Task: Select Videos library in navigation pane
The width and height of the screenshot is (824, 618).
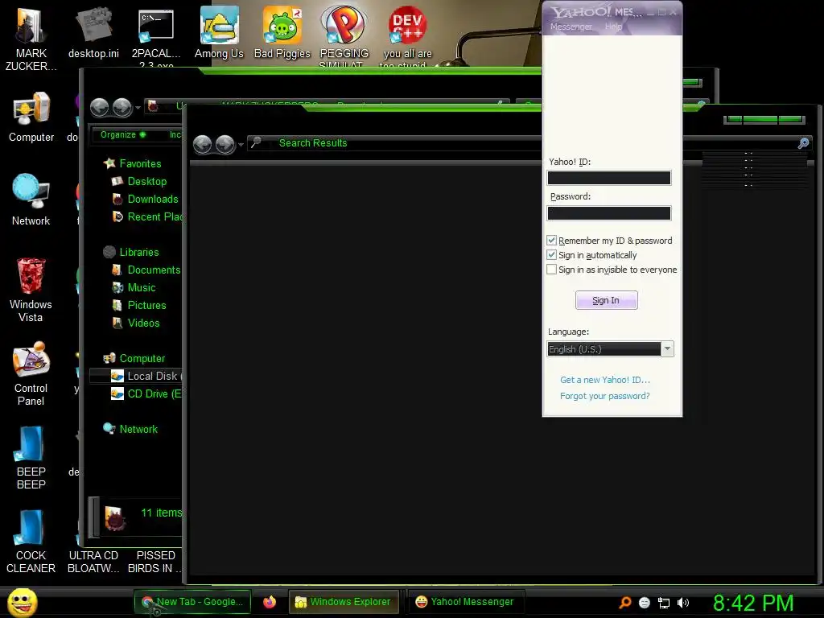Action: pos(143,323)
